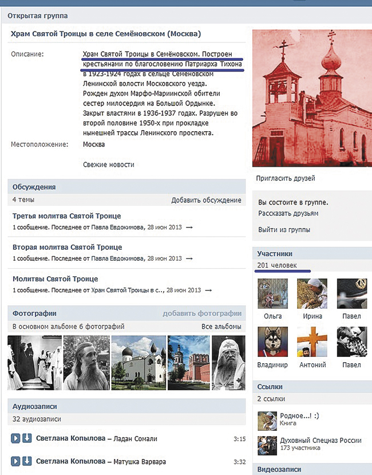Click the Духовный Спецназ России link icon
The image size is (372, 475).
[267, 446]
